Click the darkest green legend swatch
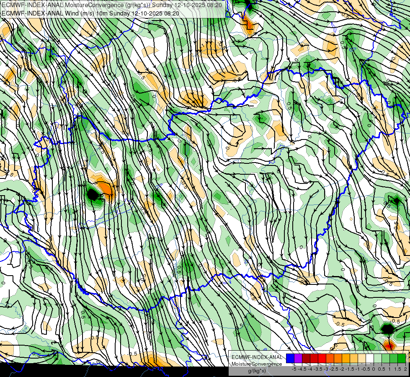Viewport: 410px width, 377px height. pyautogui.click(x=402, y=359)
